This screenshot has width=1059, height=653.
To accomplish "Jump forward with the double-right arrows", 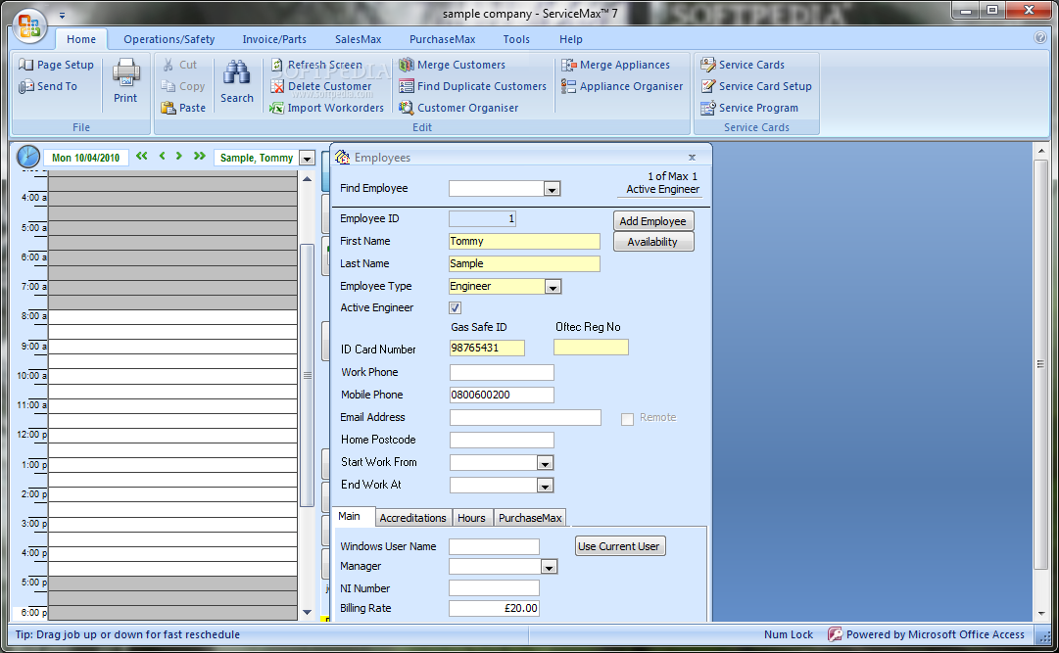I will coord(199,156).
